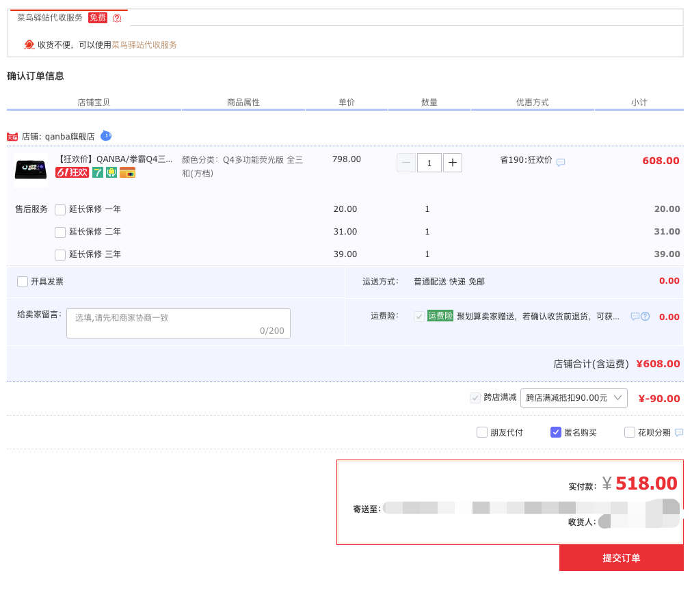Viewport: 692px width, 599px height.
Task: Click the 颜色分类 Q4多功能荧光版 attribute text
Action: click(242, 166)
